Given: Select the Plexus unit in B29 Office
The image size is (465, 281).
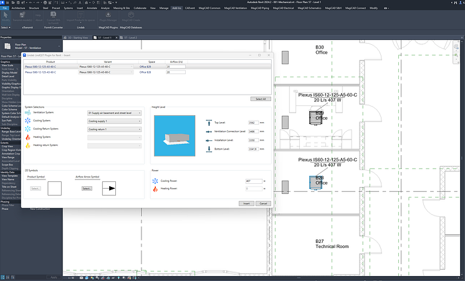Looking at the screenshot, I should pyautogui.click(x=315, y=118).
